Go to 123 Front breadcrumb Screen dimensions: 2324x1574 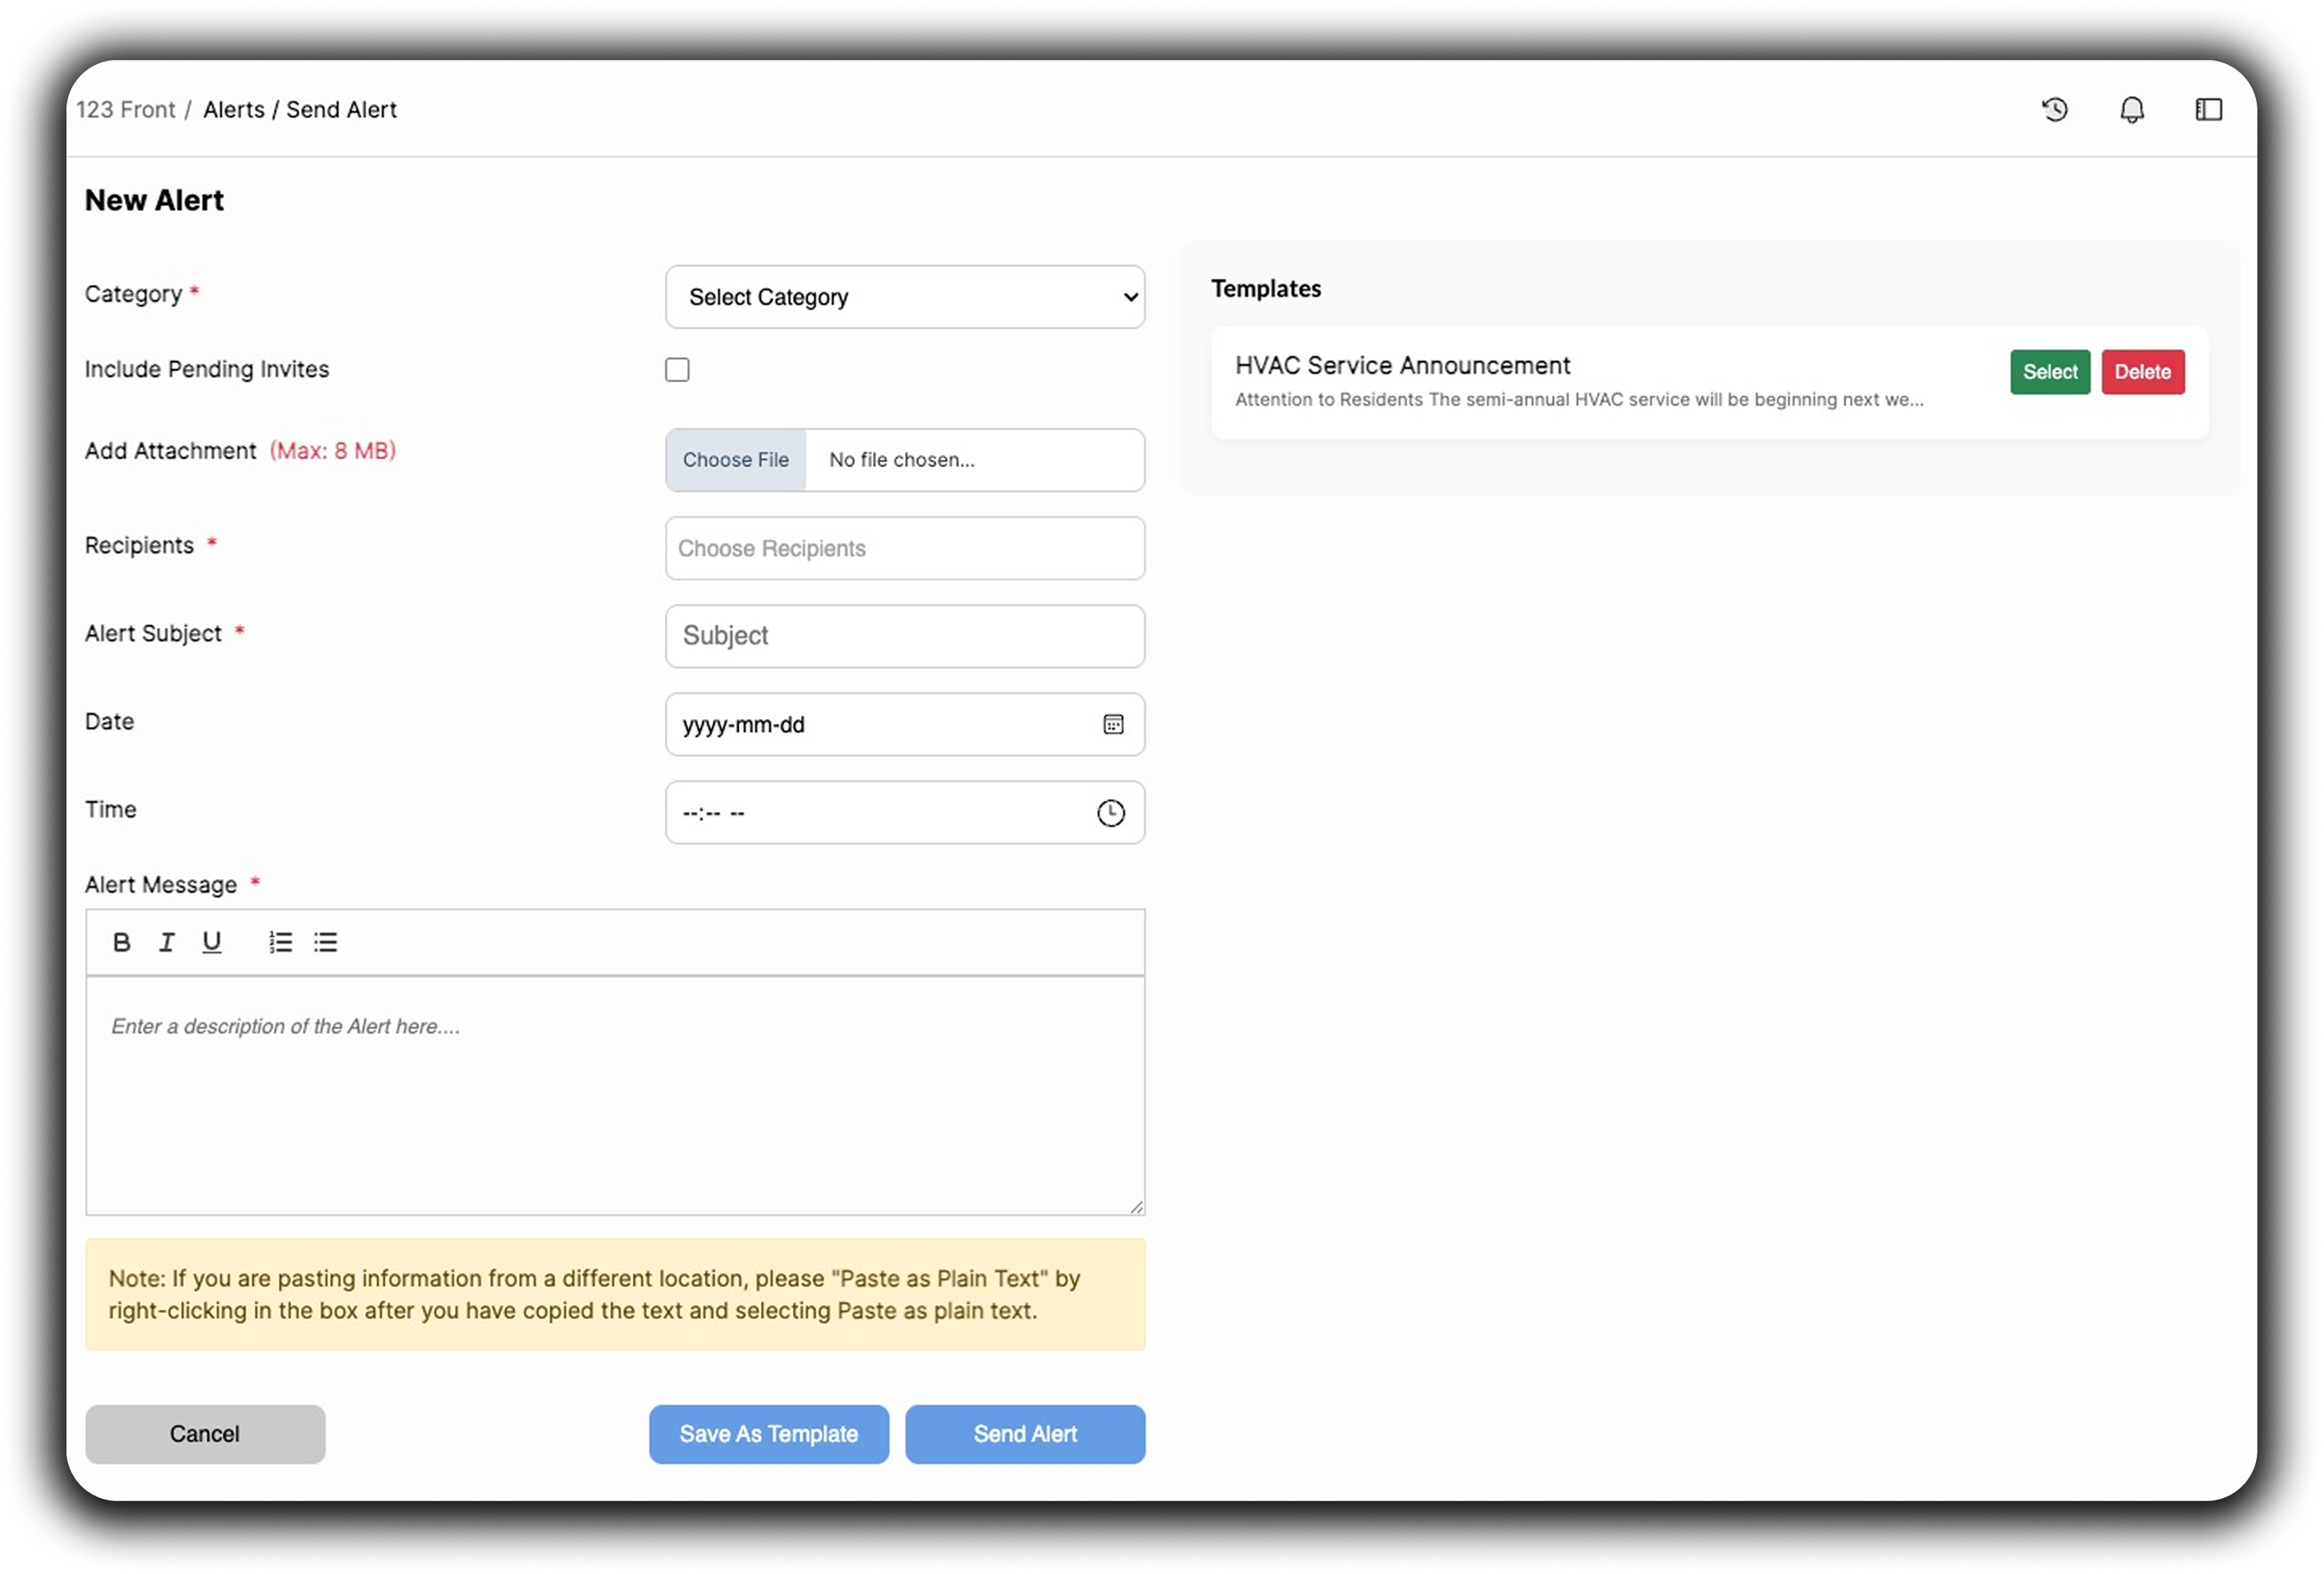[x=125, y=109]
